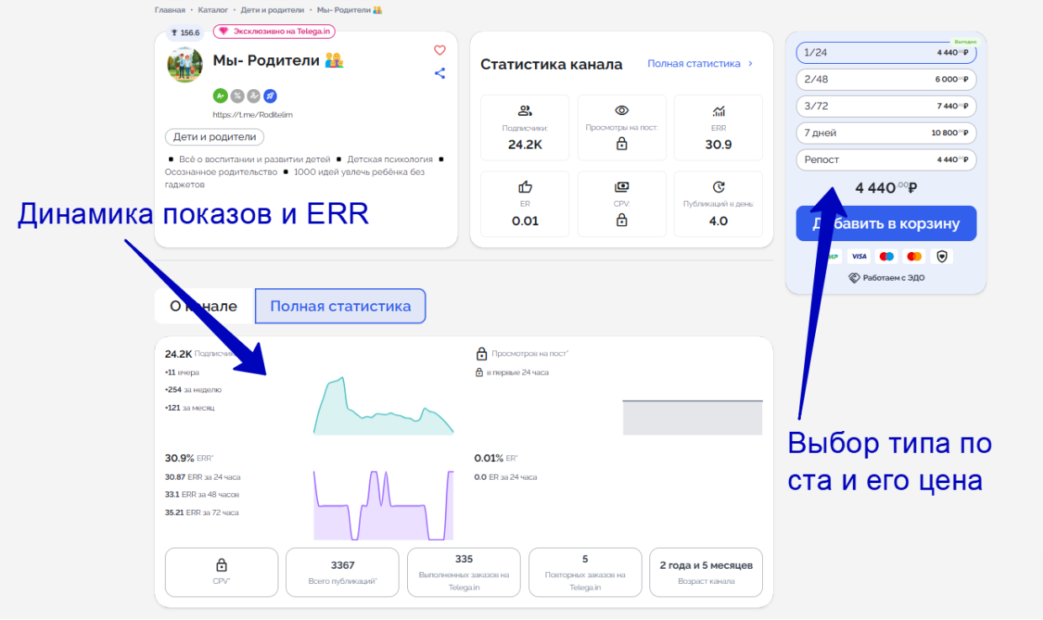The height and width of the screenshot is (620, 1043).
Task: Click the ERR 30.9 value tile
Action: click(x=718, y=127)
